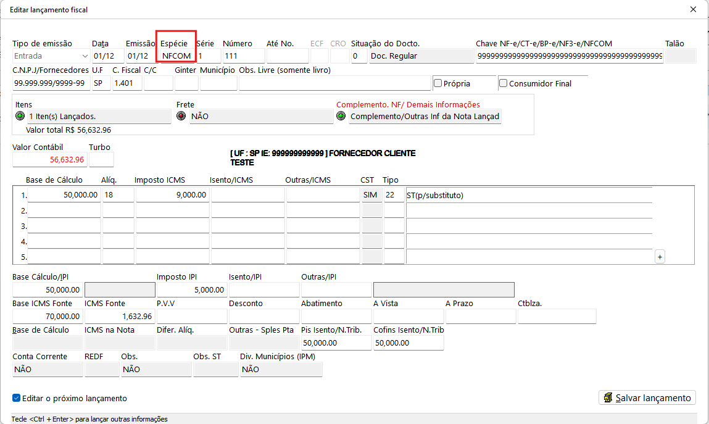Click the red Frete status indicator icon
Image resolution: width=709 pixels, height=424 pixels.
click(x=181, y=116)
